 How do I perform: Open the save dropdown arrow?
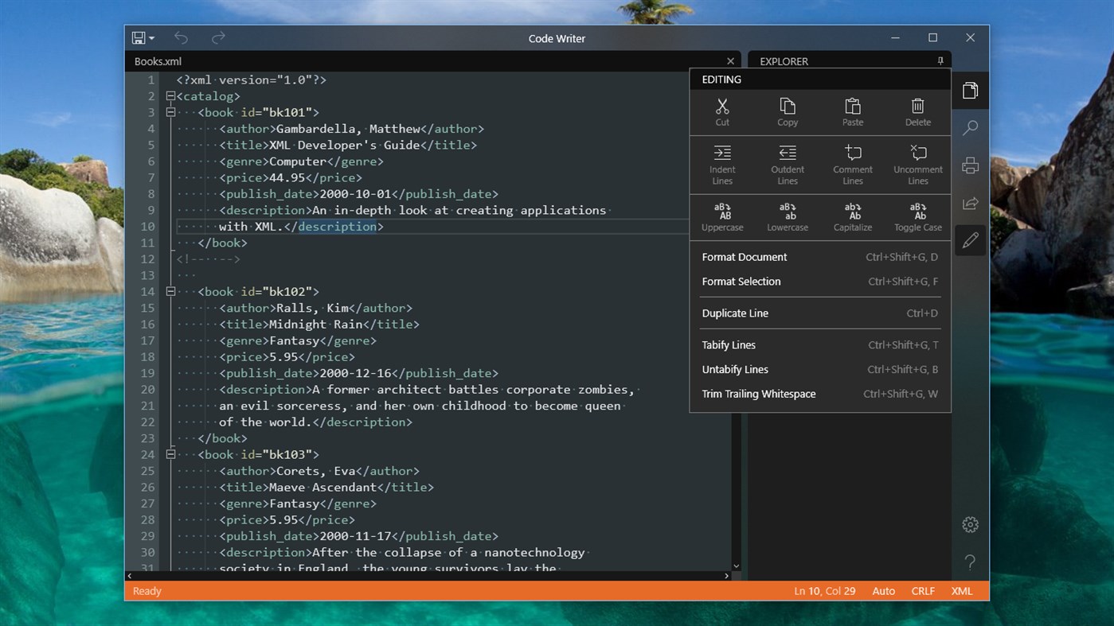coord(152,38)
